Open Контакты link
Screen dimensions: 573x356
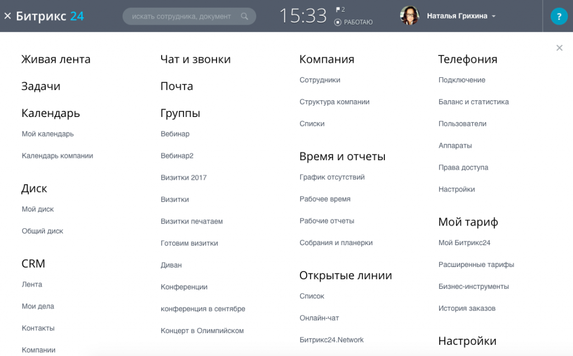click(38, 328)
